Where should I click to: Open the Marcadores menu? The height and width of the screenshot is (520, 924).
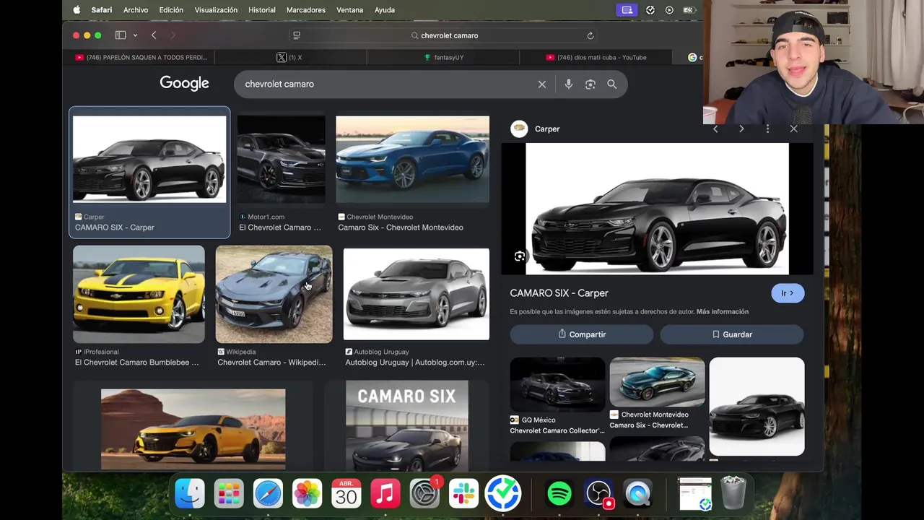pos(306,10)
